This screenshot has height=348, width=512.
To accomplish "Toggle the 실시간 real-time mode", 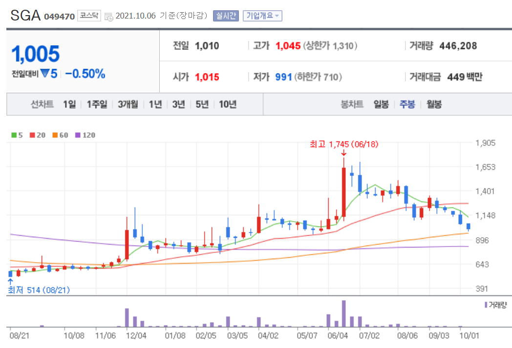I will [x=225, y=15].
